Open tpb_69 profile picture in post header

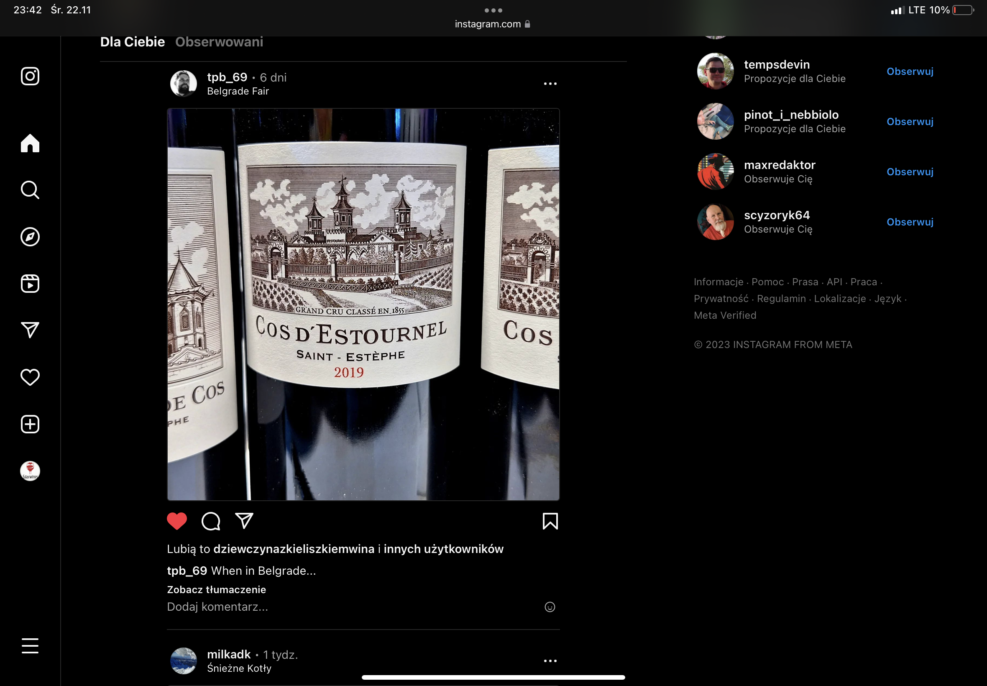[184, 83]
